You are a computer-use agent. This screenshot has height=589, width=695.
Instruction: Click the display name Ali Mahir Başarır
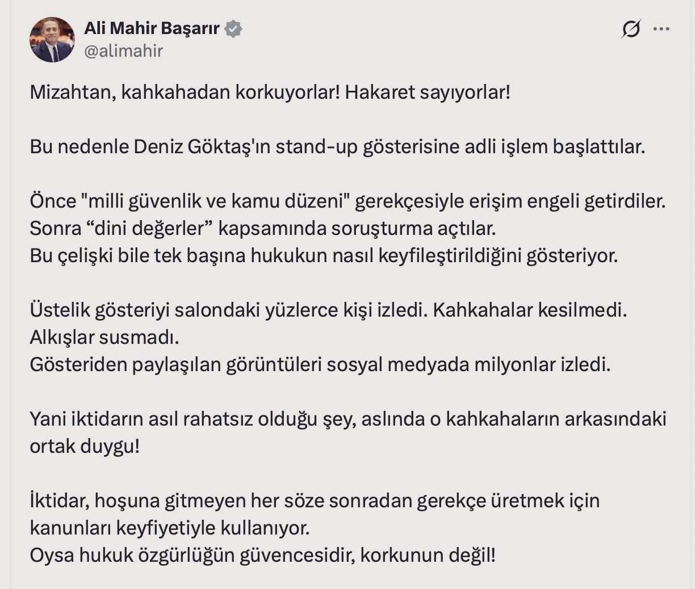(152, 28)
